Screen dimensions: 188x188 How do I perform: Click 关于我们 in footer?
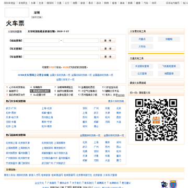coord(77,183)
